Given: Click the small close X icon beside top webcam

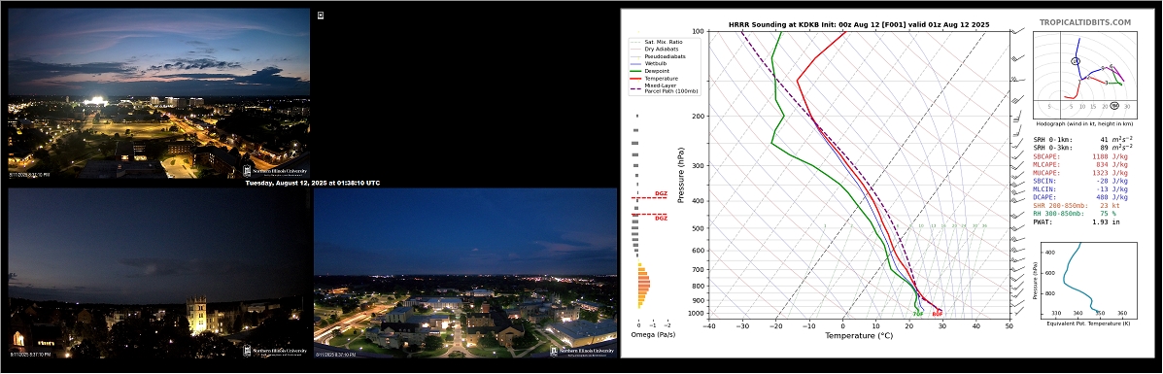Looking at the screenshot, I should pos(321,15).
